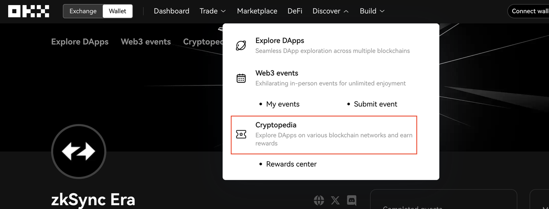Screen dimensions: 549x209
Task: Choose the Submit event option
Action: pos(375,104)
